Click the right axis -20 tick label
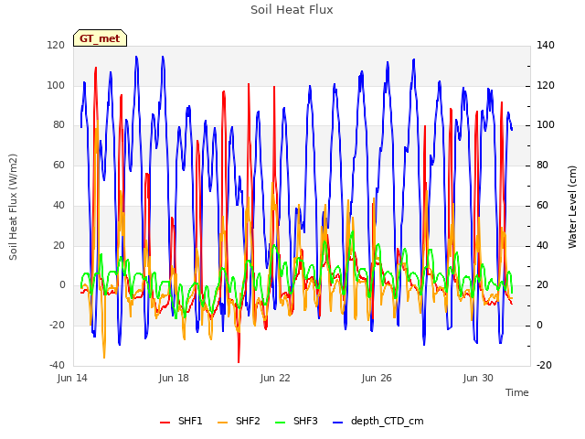The image size is (585, 439). click(545, 365)
